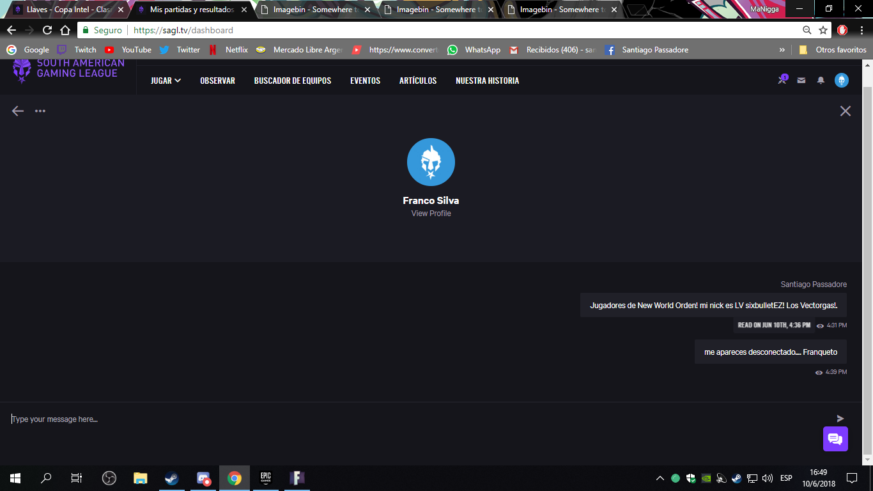This screenshot has height=491, width=873.
Task: Click the AdBlock extension icon
Action: click(842, 30)
